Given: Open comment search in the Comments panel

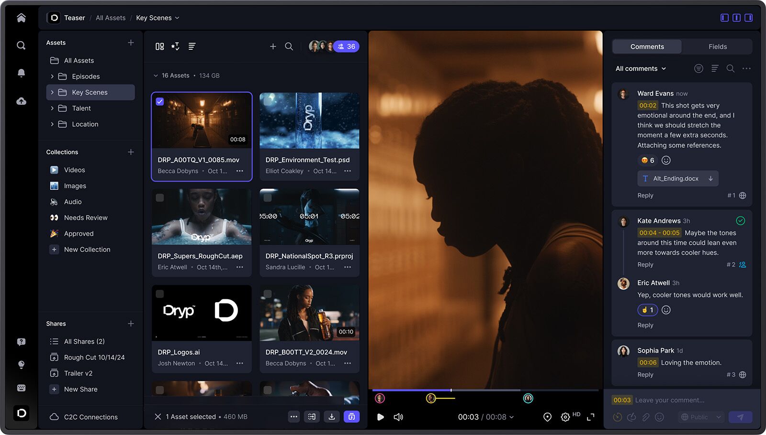Looking at the screenshot, I should (x=731, y=68).
